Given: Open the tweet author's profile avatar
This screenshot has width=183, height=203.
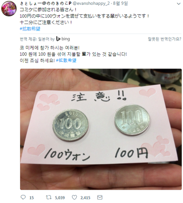Looking at the screenshot, I should [9, 9].
